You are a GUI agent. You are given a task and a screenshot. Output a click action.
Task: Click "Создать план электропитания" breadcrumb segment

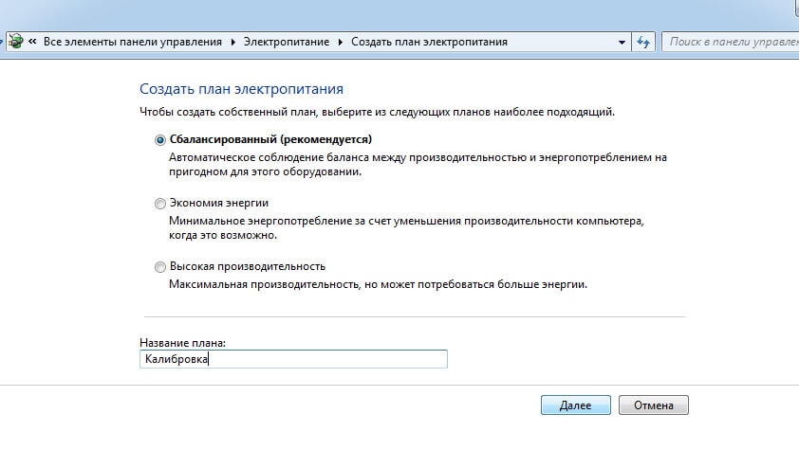click(x=429, y=43)
